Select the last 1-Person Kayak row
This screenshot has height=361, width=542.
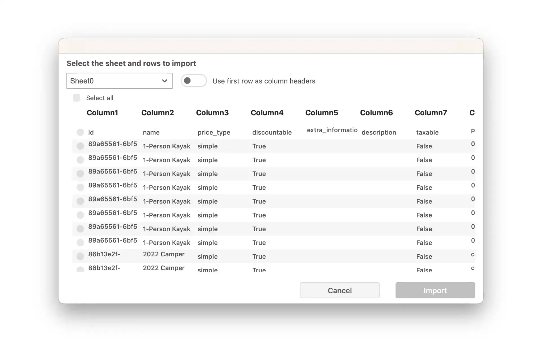[x=80, y=243]
